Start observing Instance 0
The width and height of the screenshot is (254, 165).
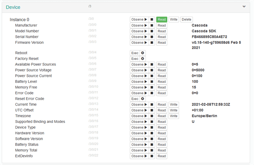pos(139,20)
